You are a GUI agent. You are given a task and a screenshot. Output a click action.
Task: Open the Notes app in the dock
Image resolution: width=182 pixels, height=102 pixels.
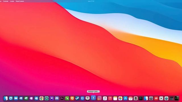coord(115,98)
